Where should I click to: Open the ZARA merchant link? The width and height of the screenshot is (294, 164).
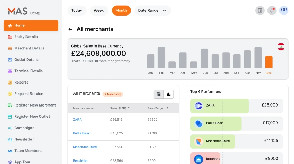click(x=77, y=120)
